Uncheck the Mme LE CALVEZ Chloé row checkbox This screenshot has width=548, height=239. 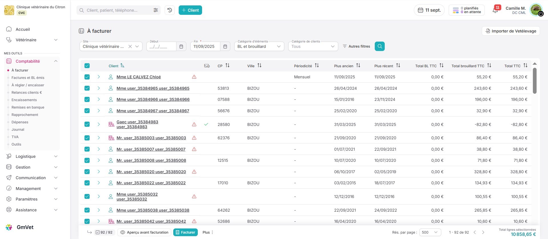pos(87,77)
